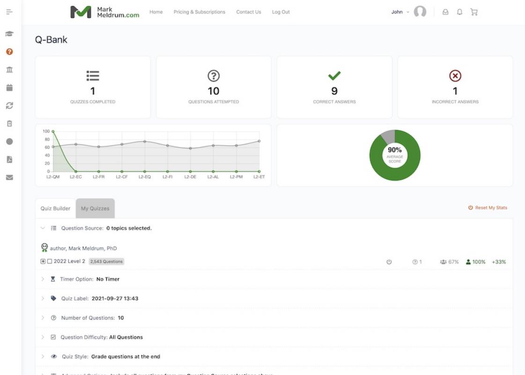The height and width of the screenshot is (375, 525).
Task: Open the John user dropdown
Action: coord(400,12)
